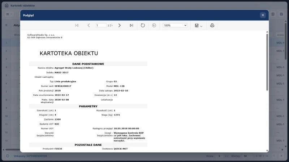Select purchase date '2022-02-10'
Image resolution: width=289 pixels, height=162 pixels.
(121, 91)
